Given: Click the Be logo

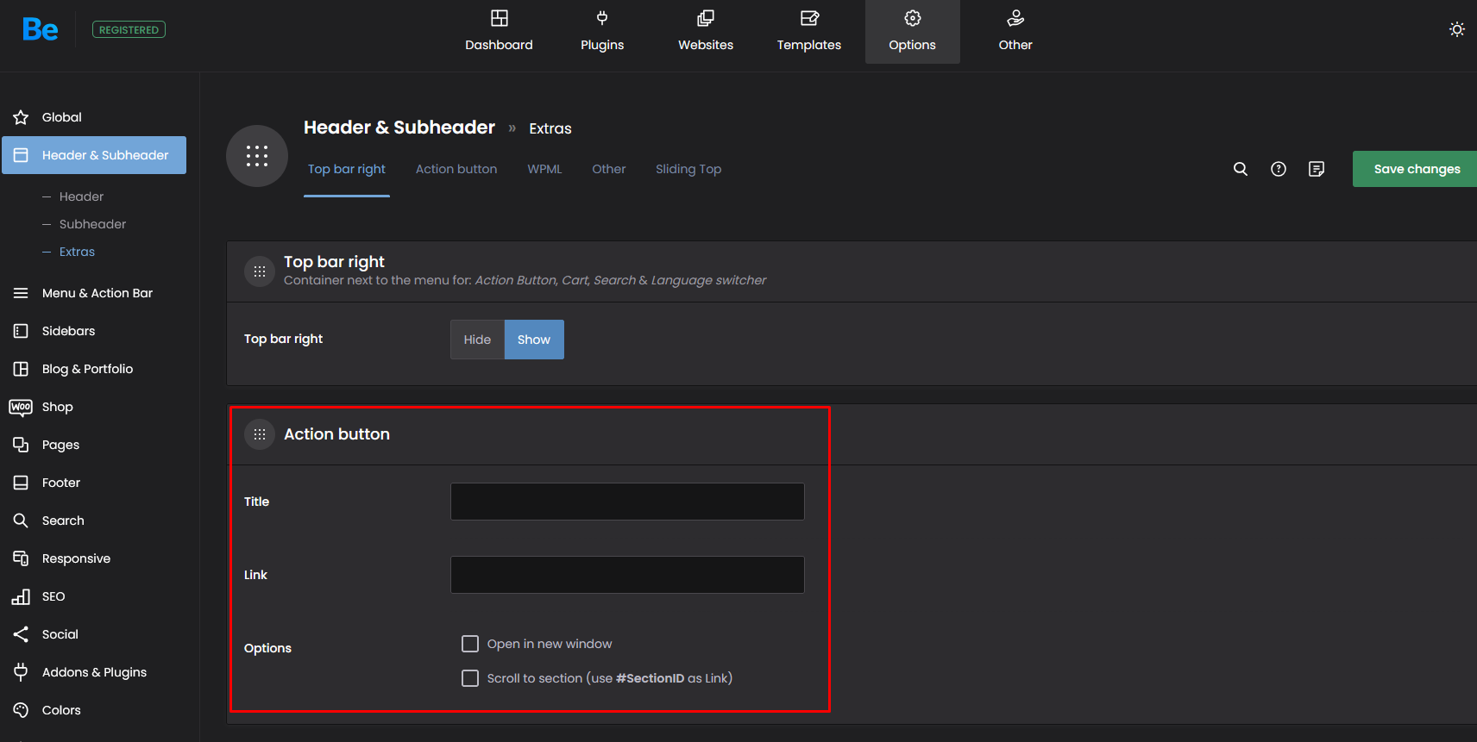Looking at the screenshot, I should pos(41,29).
